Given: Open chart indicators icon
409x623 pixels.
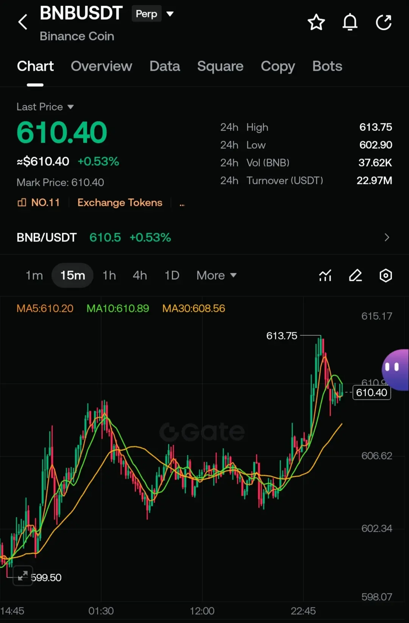Looking at the screenshot, I should point(325,276).
